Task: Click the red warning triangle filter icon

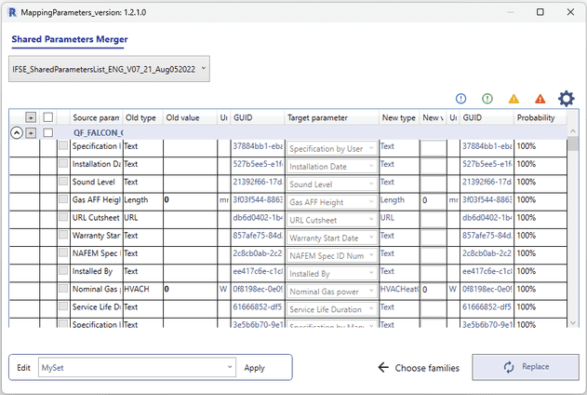Action: pos(540,99)
